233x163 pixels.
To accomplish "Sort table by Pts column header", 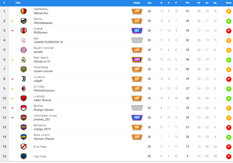I will point(187,3).
